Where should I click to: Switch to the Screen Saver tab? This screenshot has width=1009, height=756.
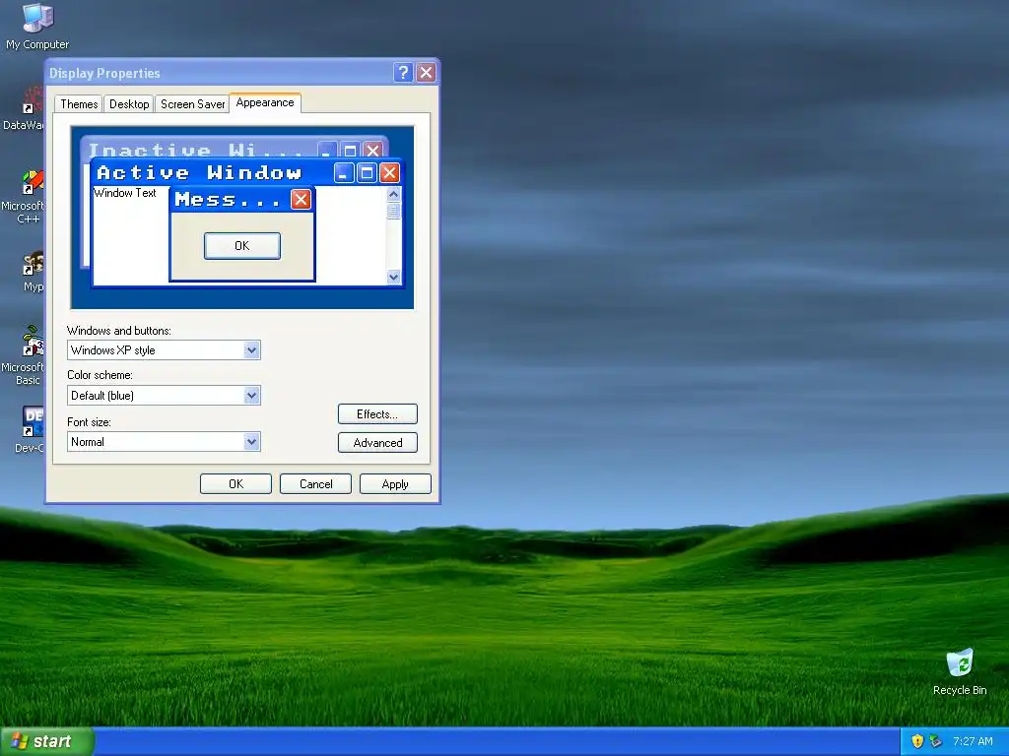192,104
